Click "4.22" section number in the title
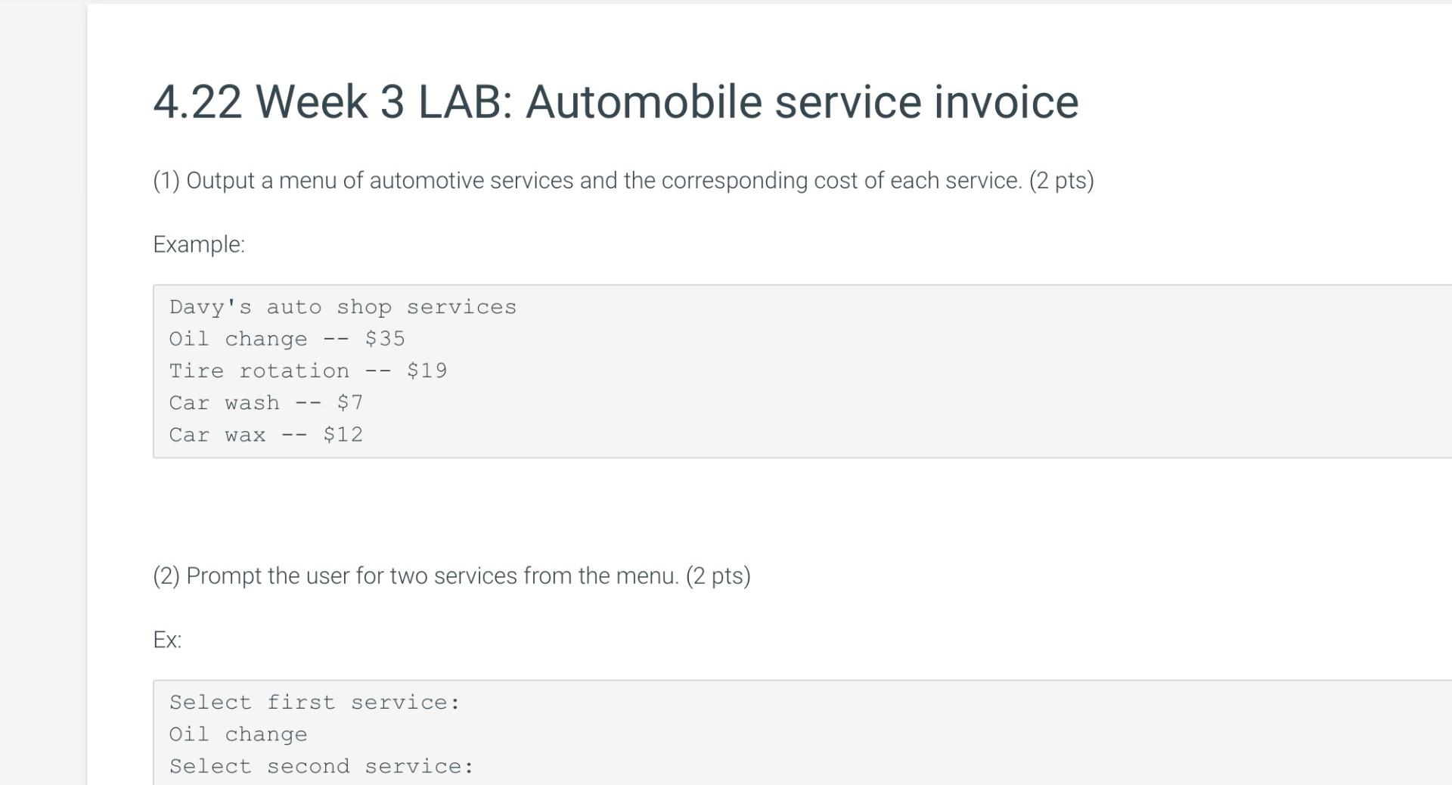 point(197,101)
